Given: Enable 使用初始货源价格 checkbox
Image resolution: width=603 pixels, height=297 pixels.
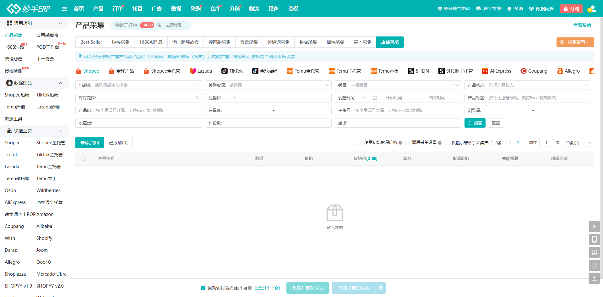Looking at the screenshot, I should 360,143.
